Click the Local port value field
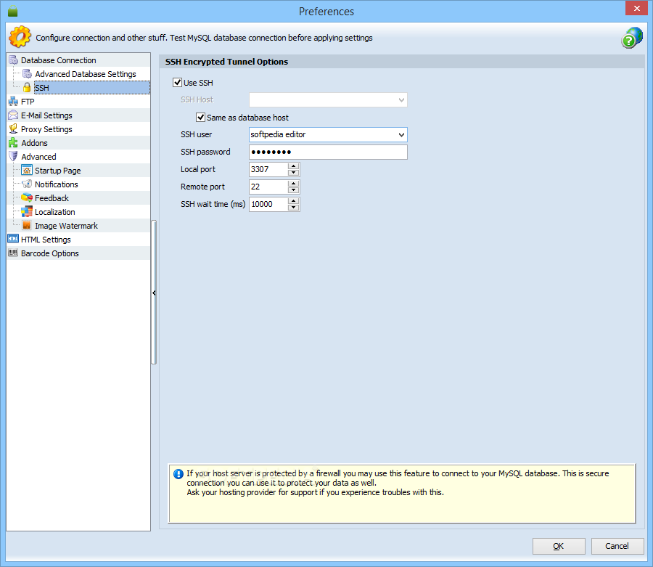653x567 pixels. point(268,169)
